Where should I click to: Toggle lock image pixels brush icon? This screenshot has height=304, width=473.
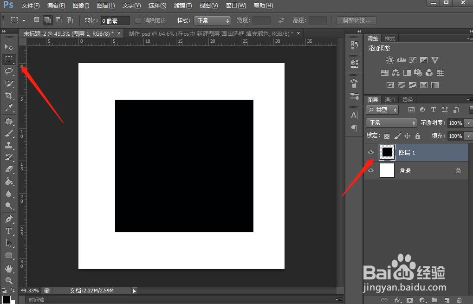[397, 136]
